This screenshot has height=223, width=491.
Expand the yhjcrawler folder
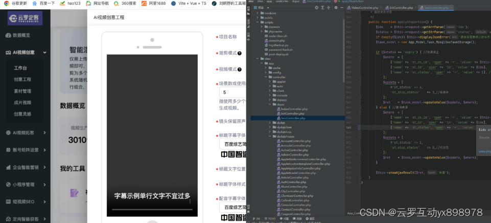pyautogui.click(x=262, y=31)
